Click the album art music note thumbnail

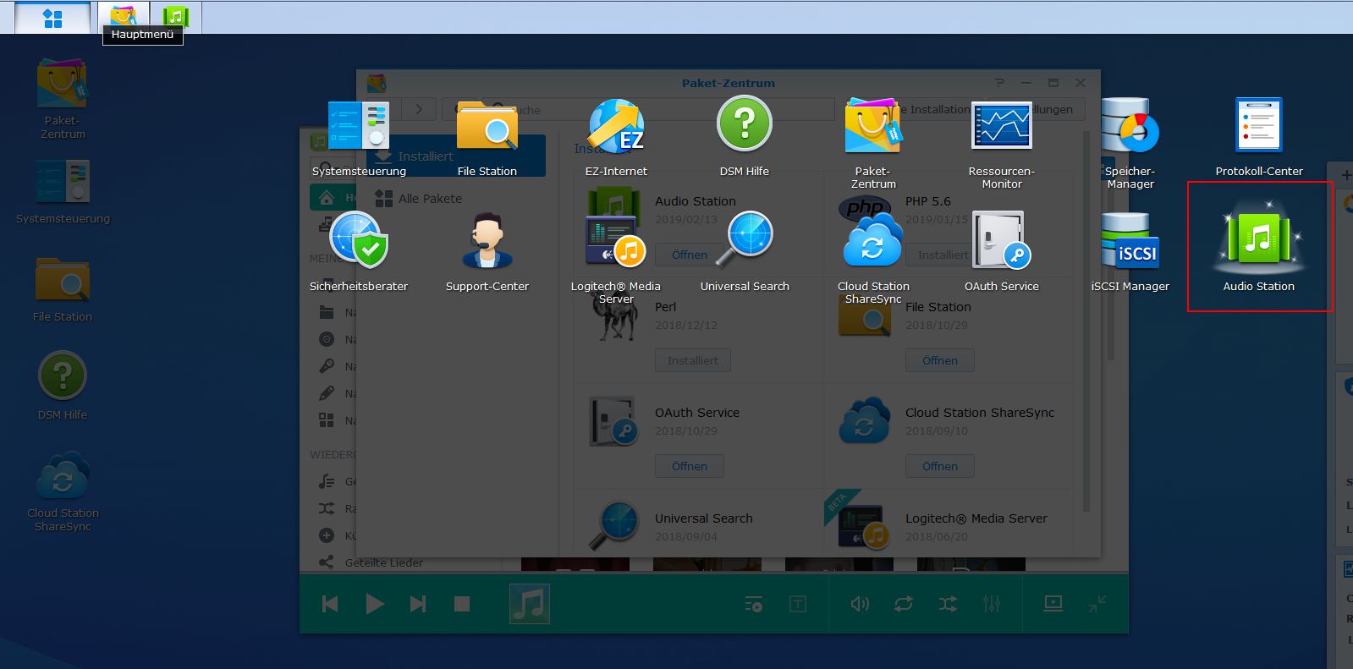tap(530, 604)
